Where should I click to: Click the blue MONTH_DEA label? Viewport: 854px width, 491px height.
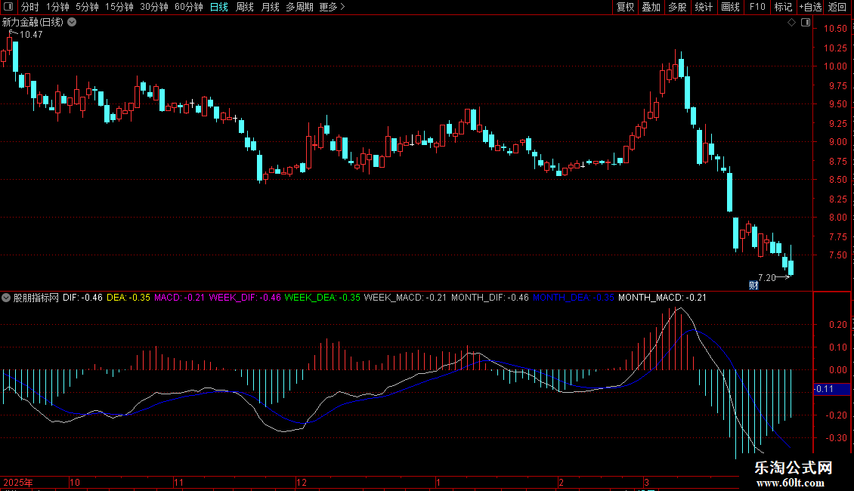point(574,298)
